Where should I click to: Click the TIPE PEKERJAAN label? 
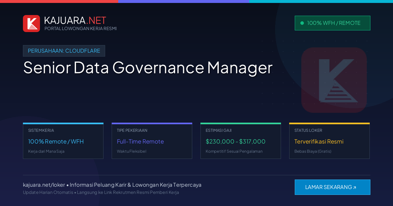pyautogui.click(x=132, y=130)
